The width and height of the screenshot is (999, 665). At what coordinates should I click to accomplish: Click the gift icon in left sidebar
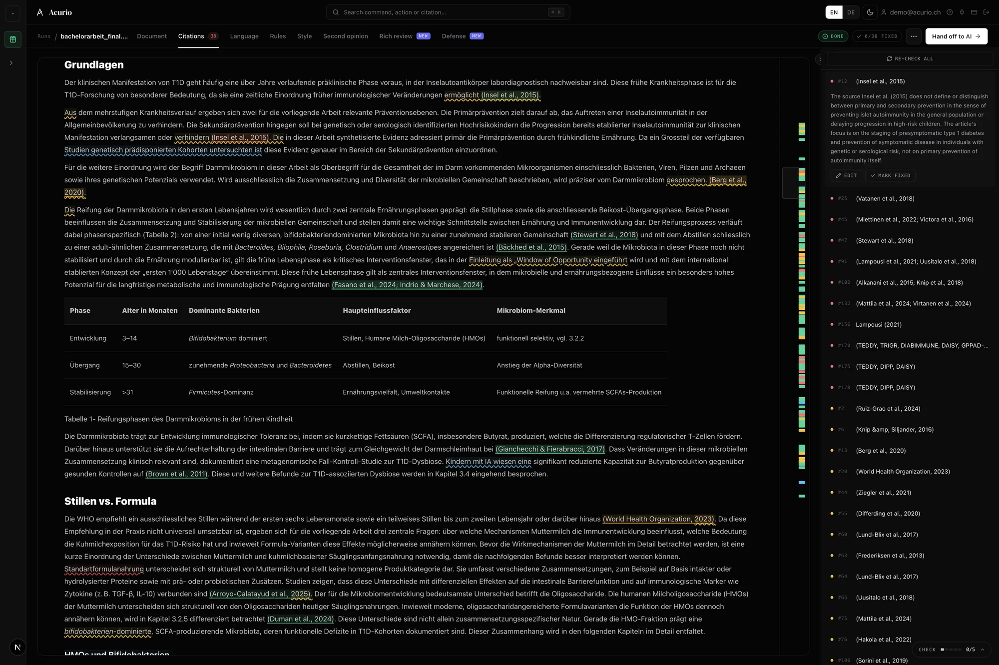tap(13, 39)
